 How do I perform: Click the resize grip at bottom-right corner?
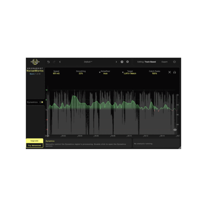point(180,148)
